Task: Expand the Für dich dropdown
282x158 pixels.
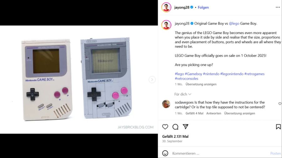Action: 183,94
